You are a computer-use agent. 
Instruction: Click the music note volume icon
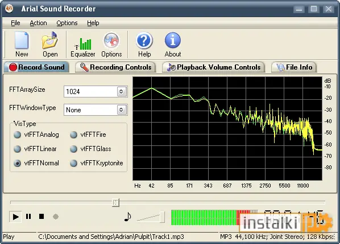click(x=128, y=217)
